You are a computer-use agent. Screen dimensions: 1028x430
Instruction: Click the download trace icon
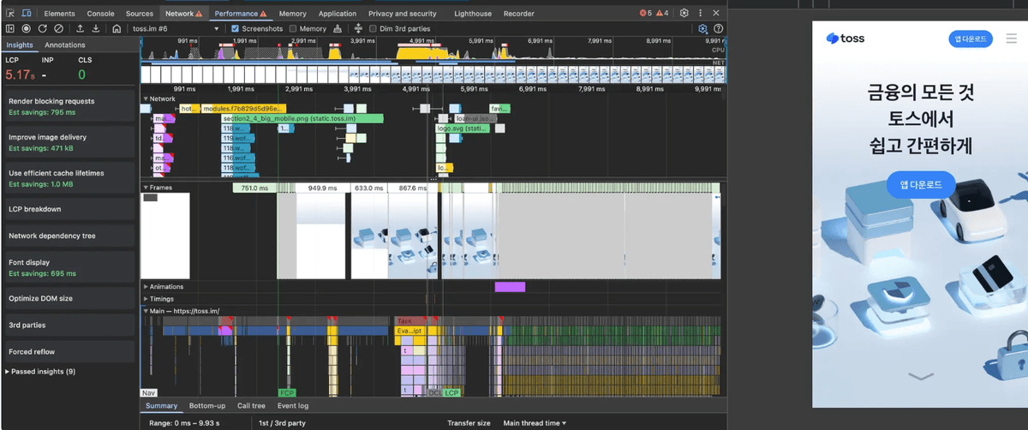pos(96,28)
